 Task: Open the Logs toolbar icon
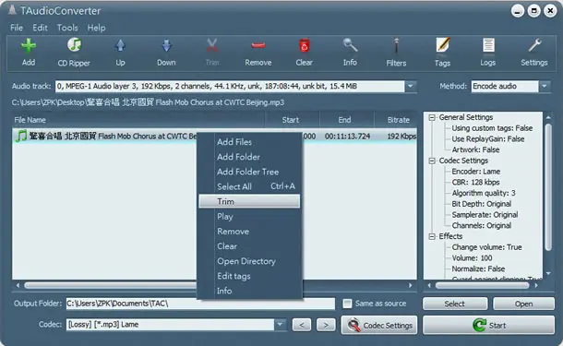pos(488,45)
